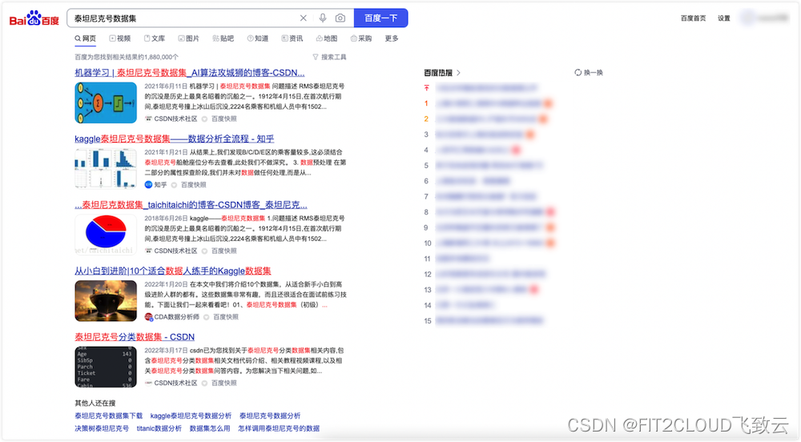Open the 泰坦尼克号分类数据集 - CSDN result
Viewport: 801px width, 442px height.
click(x=135, y=337)
